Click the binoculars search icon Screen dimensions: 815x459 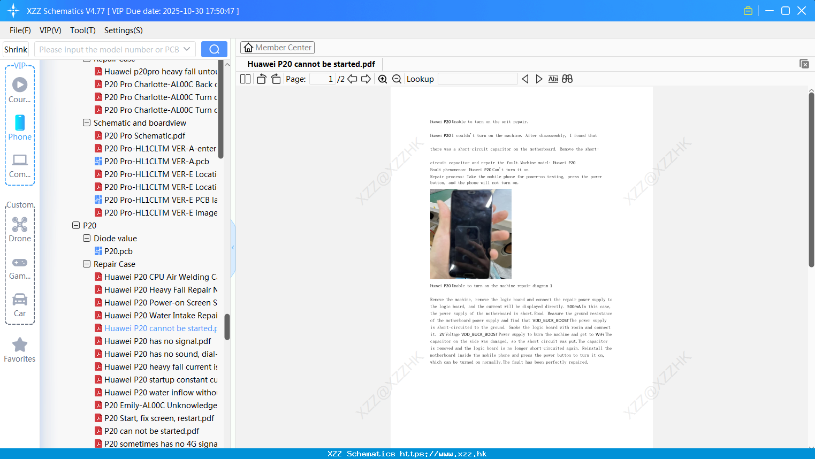point(567,79)
